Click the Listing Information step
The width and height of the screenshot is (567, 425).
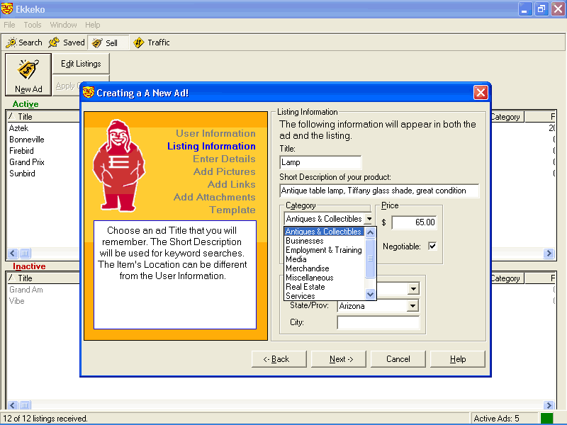click(211, 147)
